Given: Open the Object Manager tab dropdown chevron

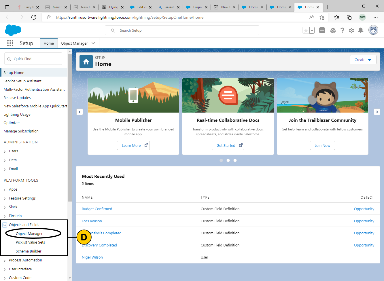Looking at the screenshot, I should [x=93, y=43].
